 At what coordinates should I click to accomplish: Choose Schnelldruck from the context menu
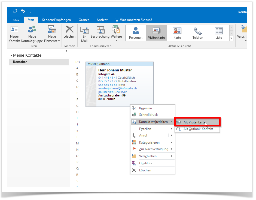point(153,115)
